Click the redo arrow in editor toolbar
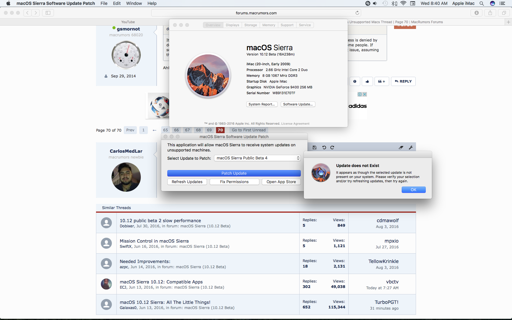 [x=332, y=148]
